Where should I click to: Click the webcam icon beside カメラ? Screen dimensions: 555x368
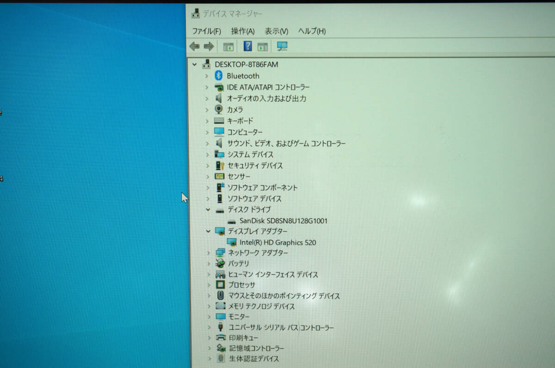click(219, 110)
